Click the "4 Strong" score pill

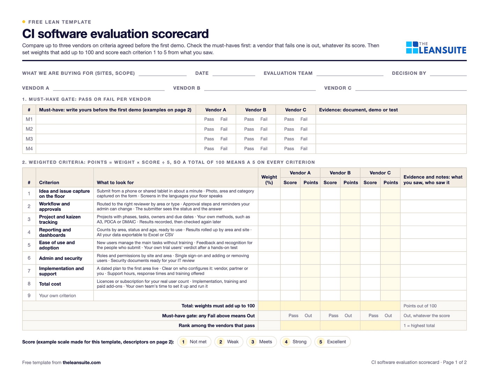[x=295, y=342]
